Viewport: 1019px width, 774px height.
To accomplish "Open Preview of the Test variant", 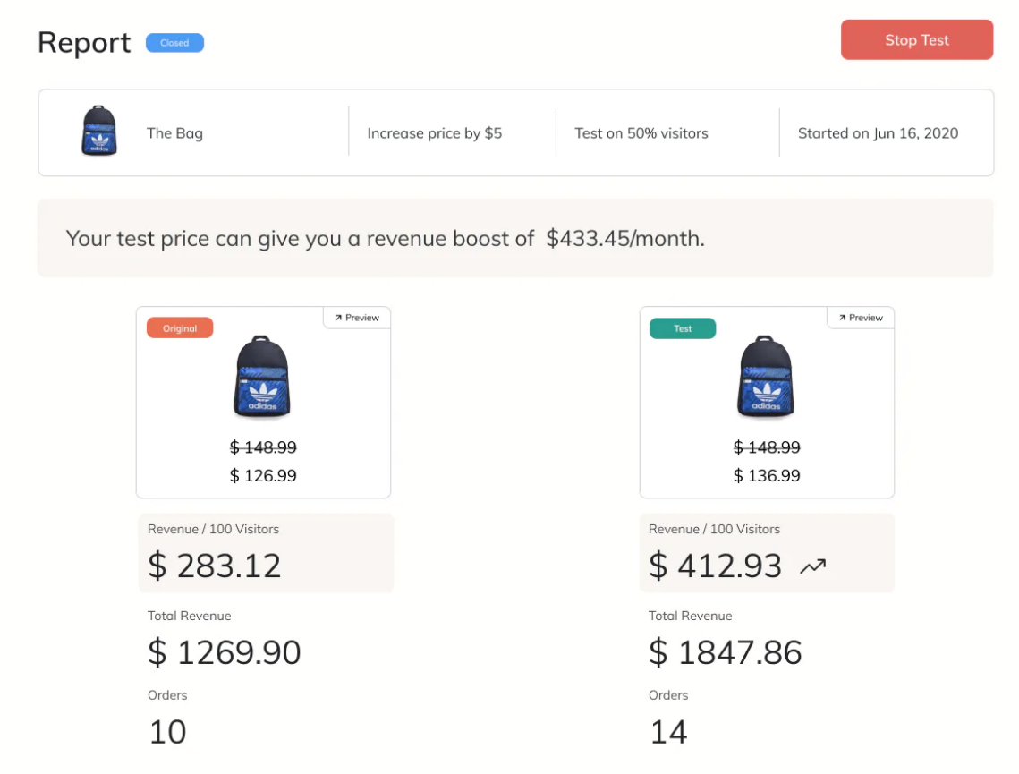I will pos(861,318).
